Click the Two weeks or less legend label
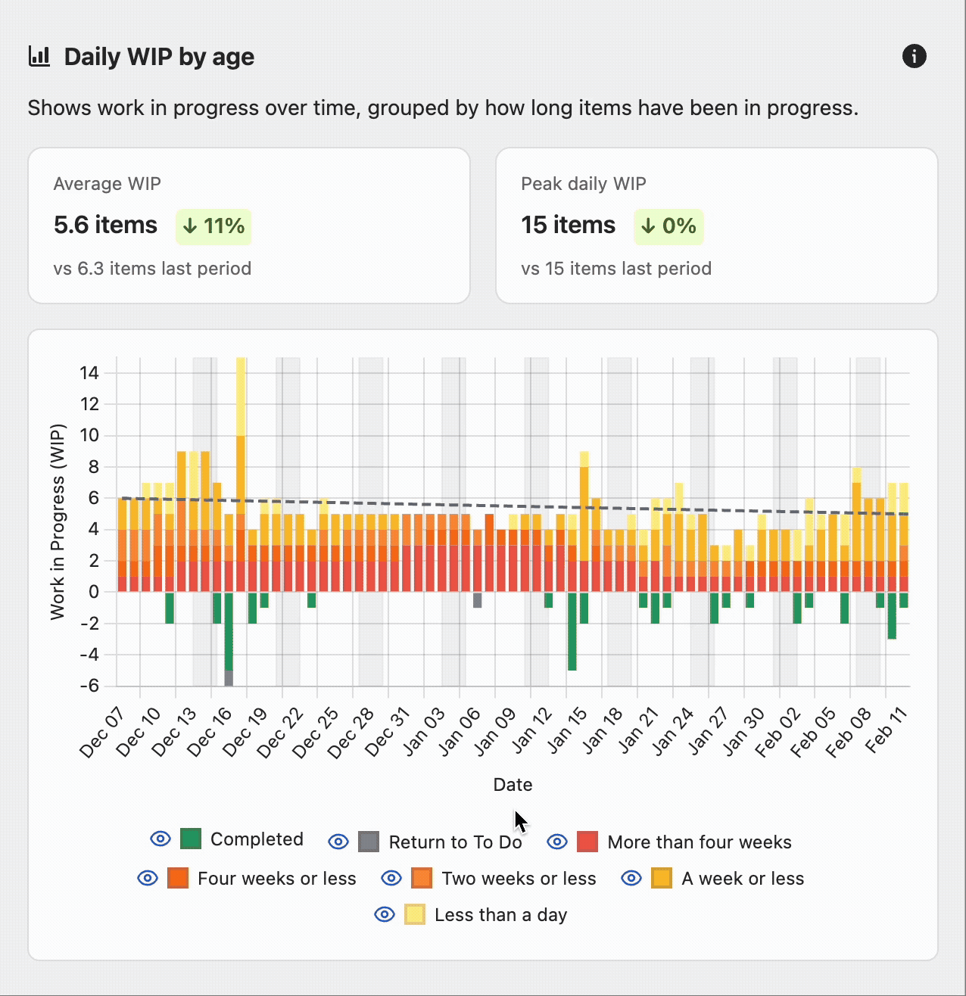The width and height of the screenshot is (966, 996). (x=519, y=879)
